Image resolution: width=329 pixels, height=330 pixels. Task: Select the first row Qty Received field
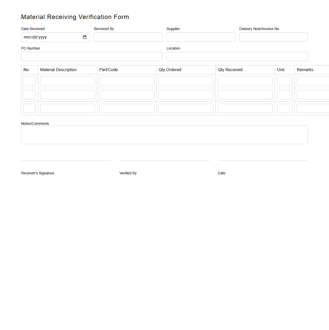coord(245,81)
